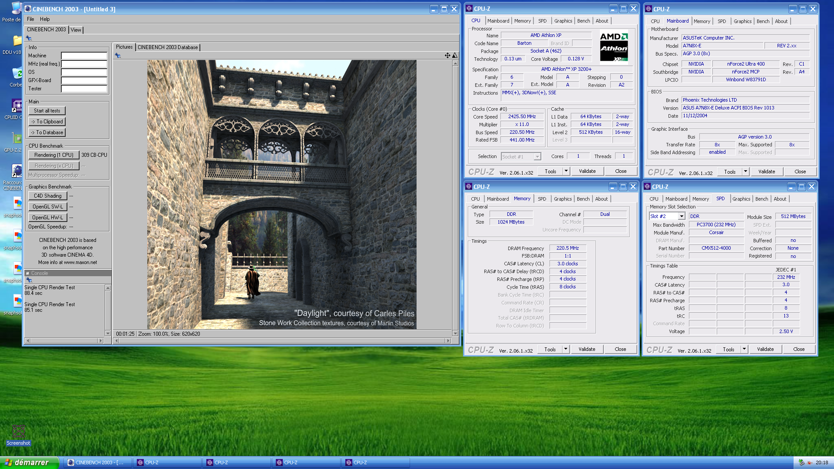Open Tools dropdown arrow in CPU-Z SPD window
This screenshot has width=834, height=469.
pyautogui.click(x=744, y=349)
